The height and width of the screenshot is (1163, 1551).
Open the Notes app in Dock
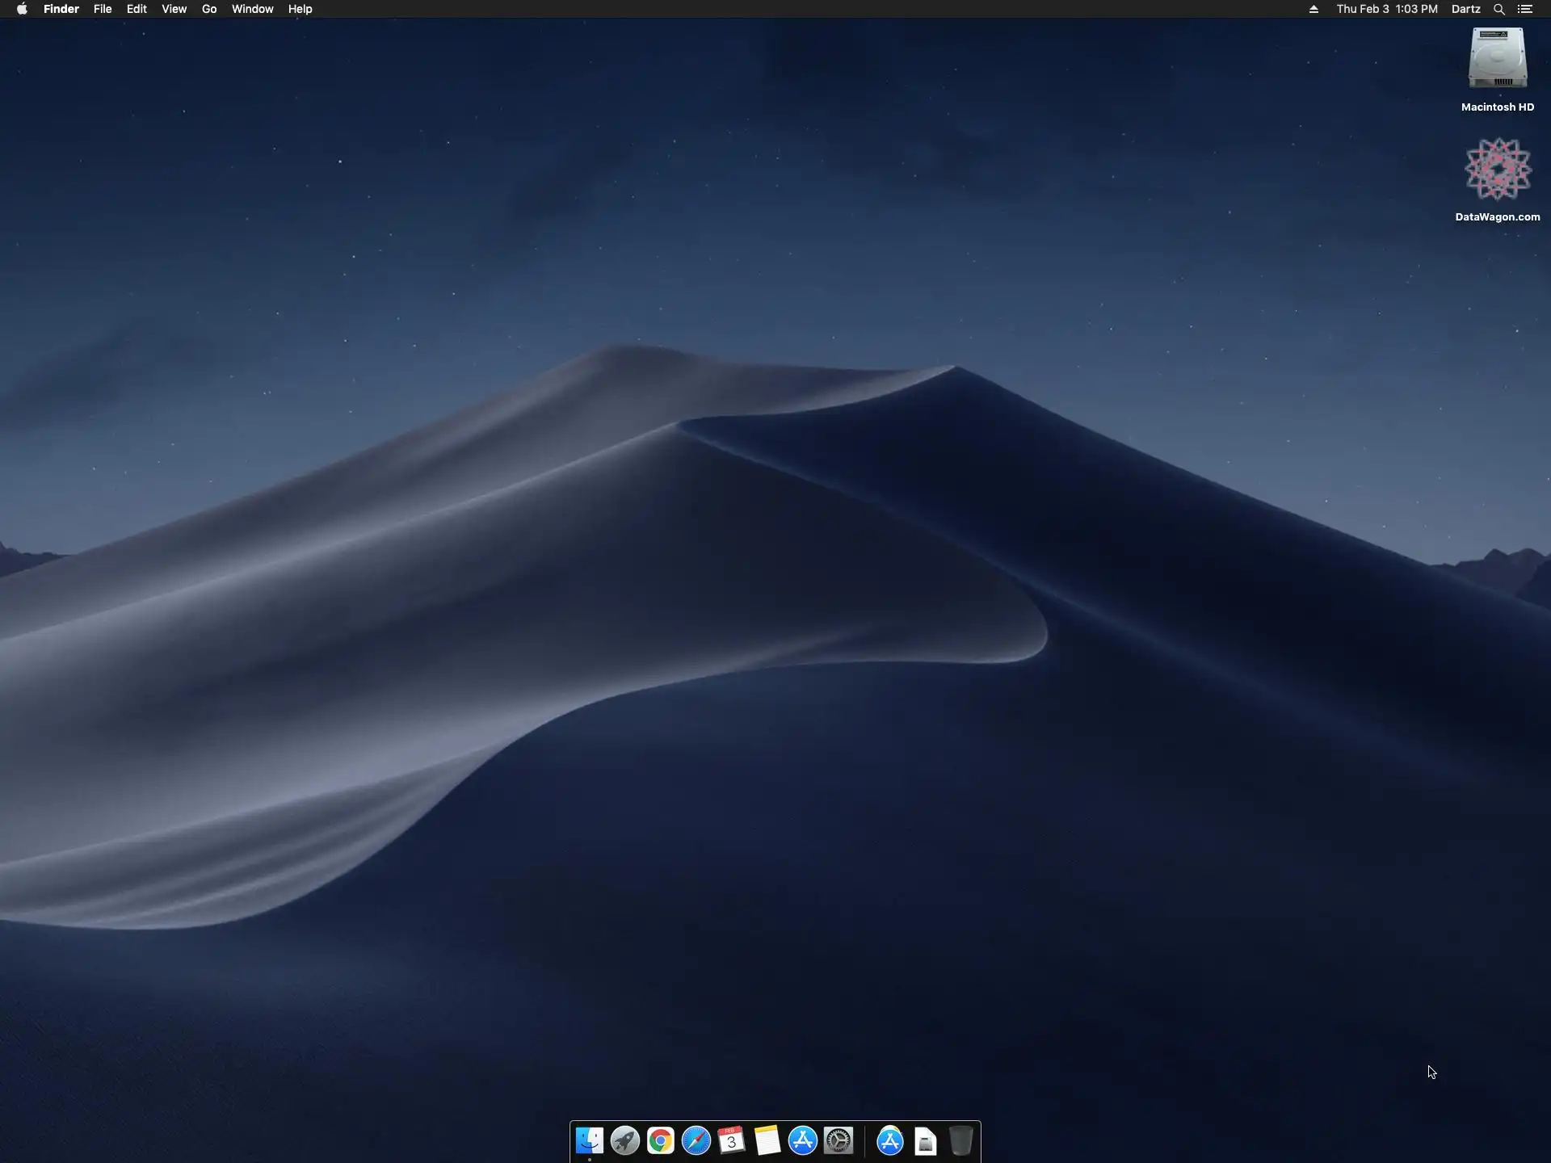point(767,1140)
